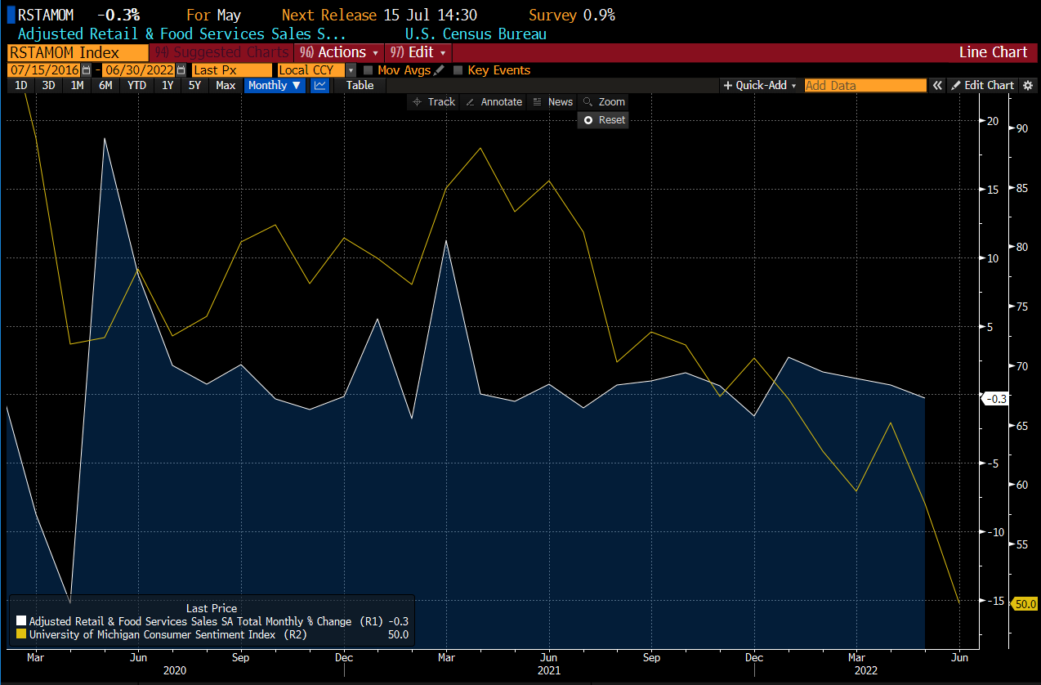Open end date calendar picker
Screen dimensions: 1041x685
tap(181, 70)
